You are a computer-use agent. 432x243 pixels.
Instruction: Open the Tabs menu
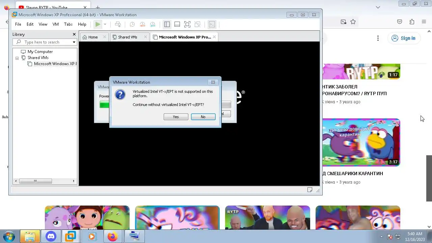coord(68,24)
